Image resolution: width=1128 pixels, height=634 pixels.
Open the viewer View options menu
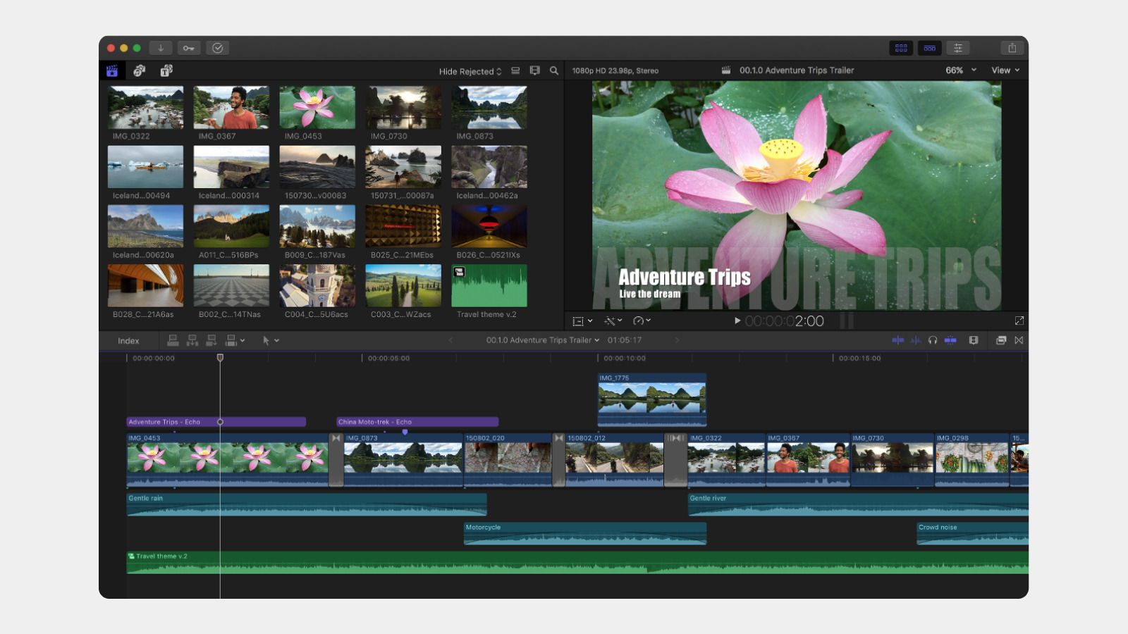coord(1005,70)
